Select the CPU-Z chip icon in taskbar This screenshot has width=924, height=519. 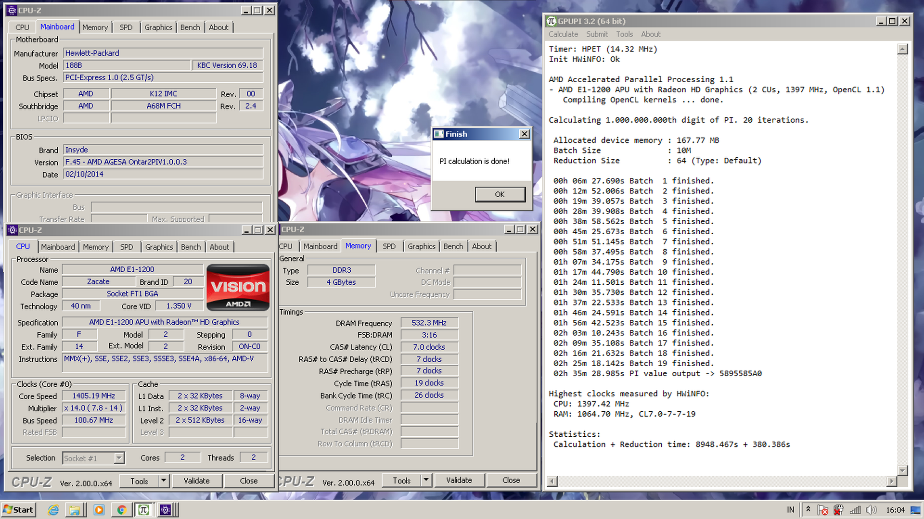166,510
